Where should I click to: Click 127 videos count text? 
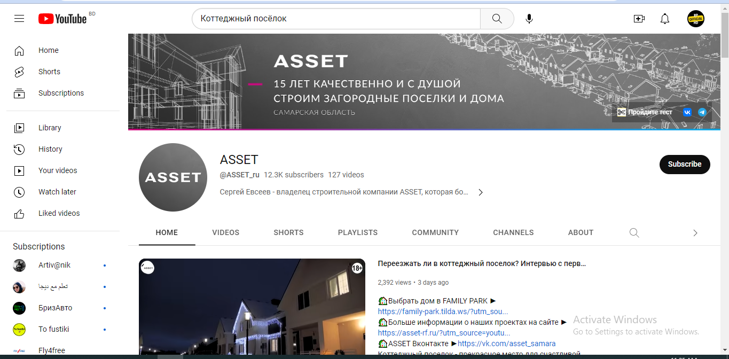[346, 175]
